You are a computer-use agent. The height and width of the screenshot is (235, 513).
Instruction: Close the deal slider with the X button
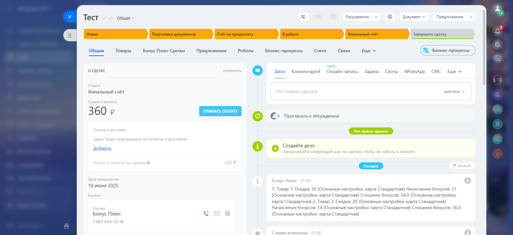[70, 17]
